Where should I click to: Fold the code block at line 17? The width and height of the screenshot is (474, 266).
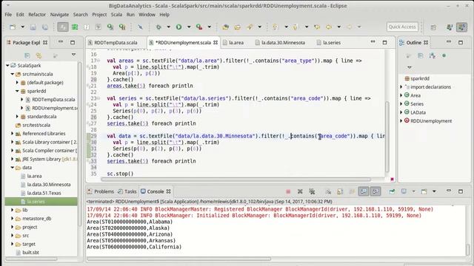pos(99,61)
